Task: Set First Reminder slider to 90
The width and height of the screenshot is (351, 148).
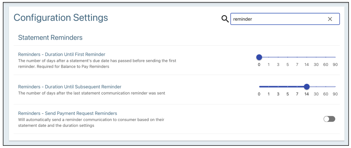Action: point(335,57)
